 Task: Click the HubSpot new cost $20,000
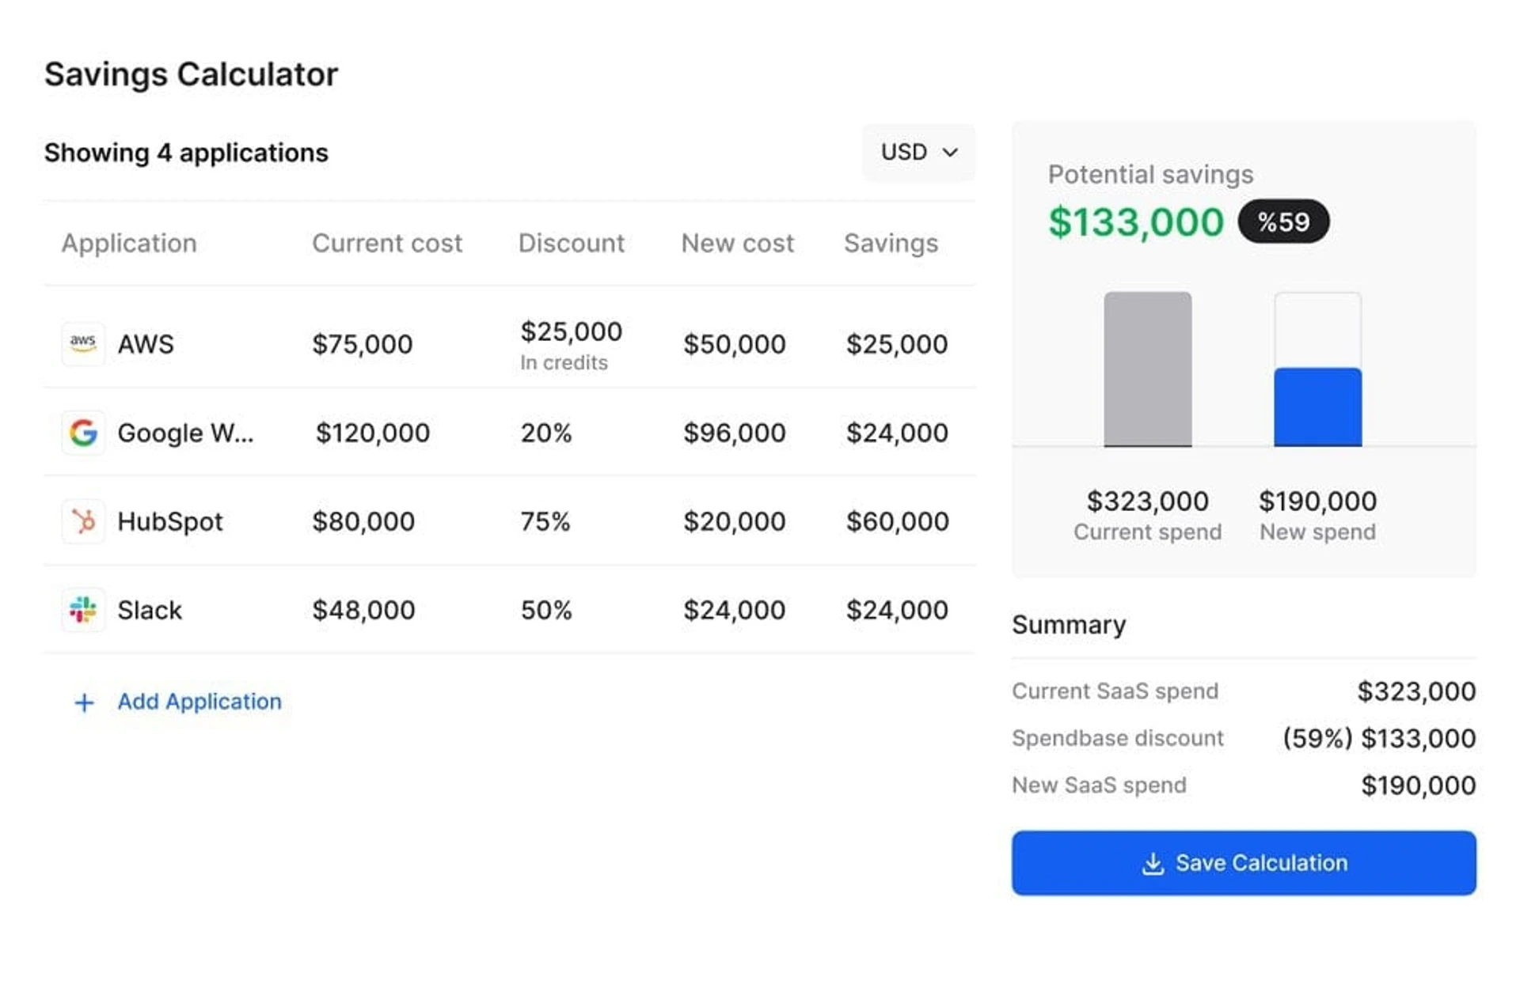(x=735, y=521)
